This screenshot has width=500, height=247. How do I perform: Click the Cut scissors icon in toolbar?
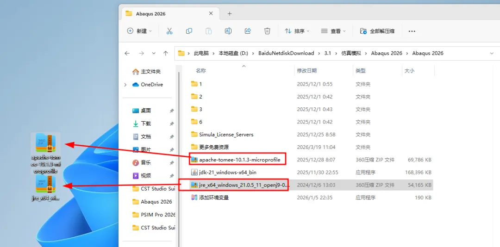169,31
